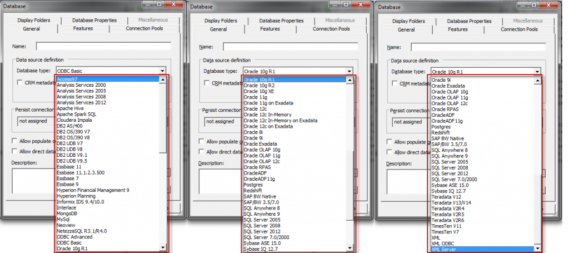Image resolution: width=569 pixels, height=253 pixels.
Task: Toggle CRM metadata checkbox in middle window
Action: [207, 83]
